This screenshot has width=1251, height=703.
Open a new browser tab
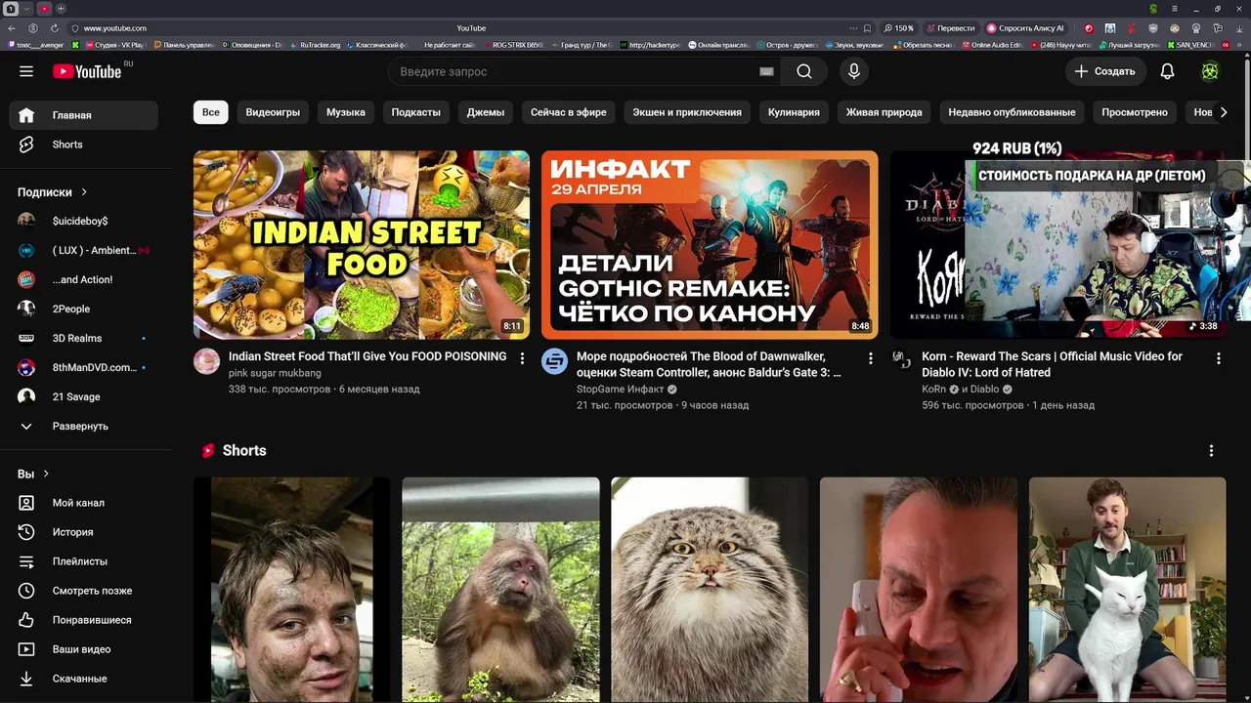coord(61,9)
